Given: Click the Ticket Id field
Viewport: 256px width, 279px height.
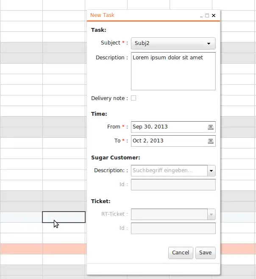Looking at the screenshot, I should point(173,229).
